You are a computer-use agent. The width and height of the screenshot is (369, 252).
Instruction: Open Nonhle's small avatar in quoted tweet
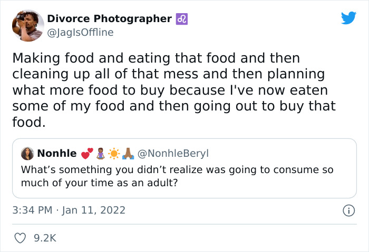tap(27, 154)
